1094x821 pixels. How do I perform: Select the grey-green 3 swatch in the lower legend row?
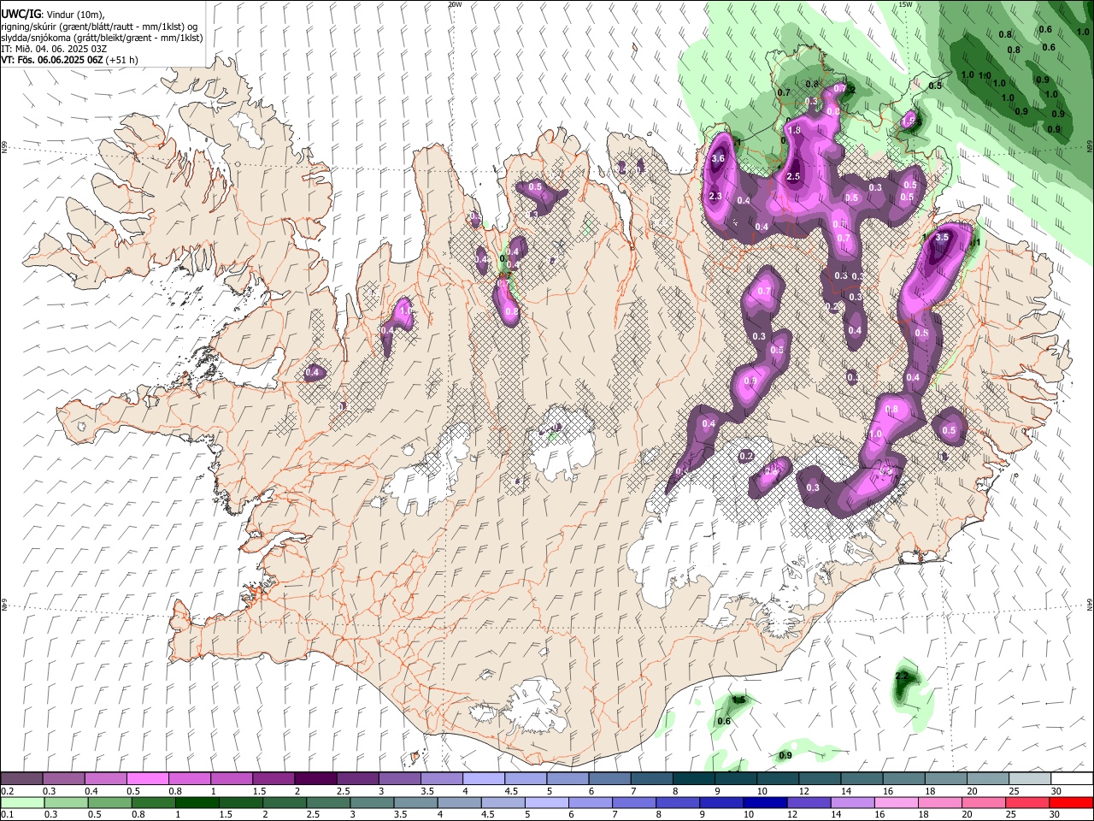[372, 802]
